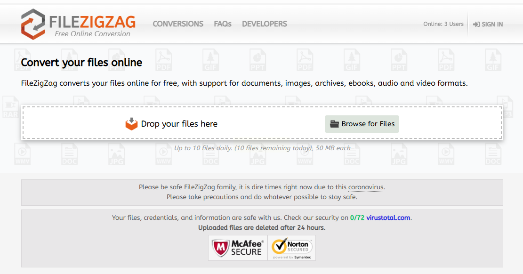
Task: Click the Convert your files online heading
Action: (x=81, y=63)
